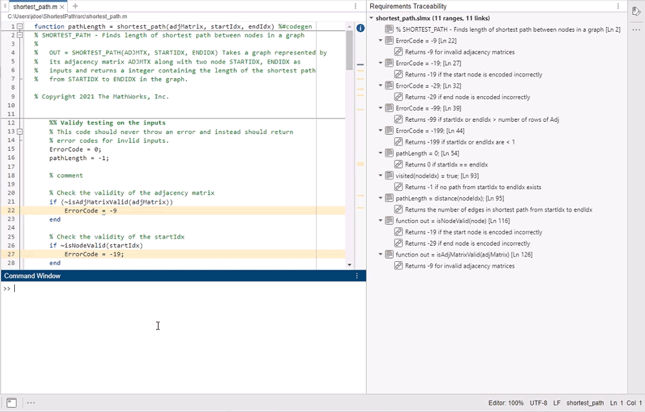Open the panel options icon at bottom left

point(30,402)
